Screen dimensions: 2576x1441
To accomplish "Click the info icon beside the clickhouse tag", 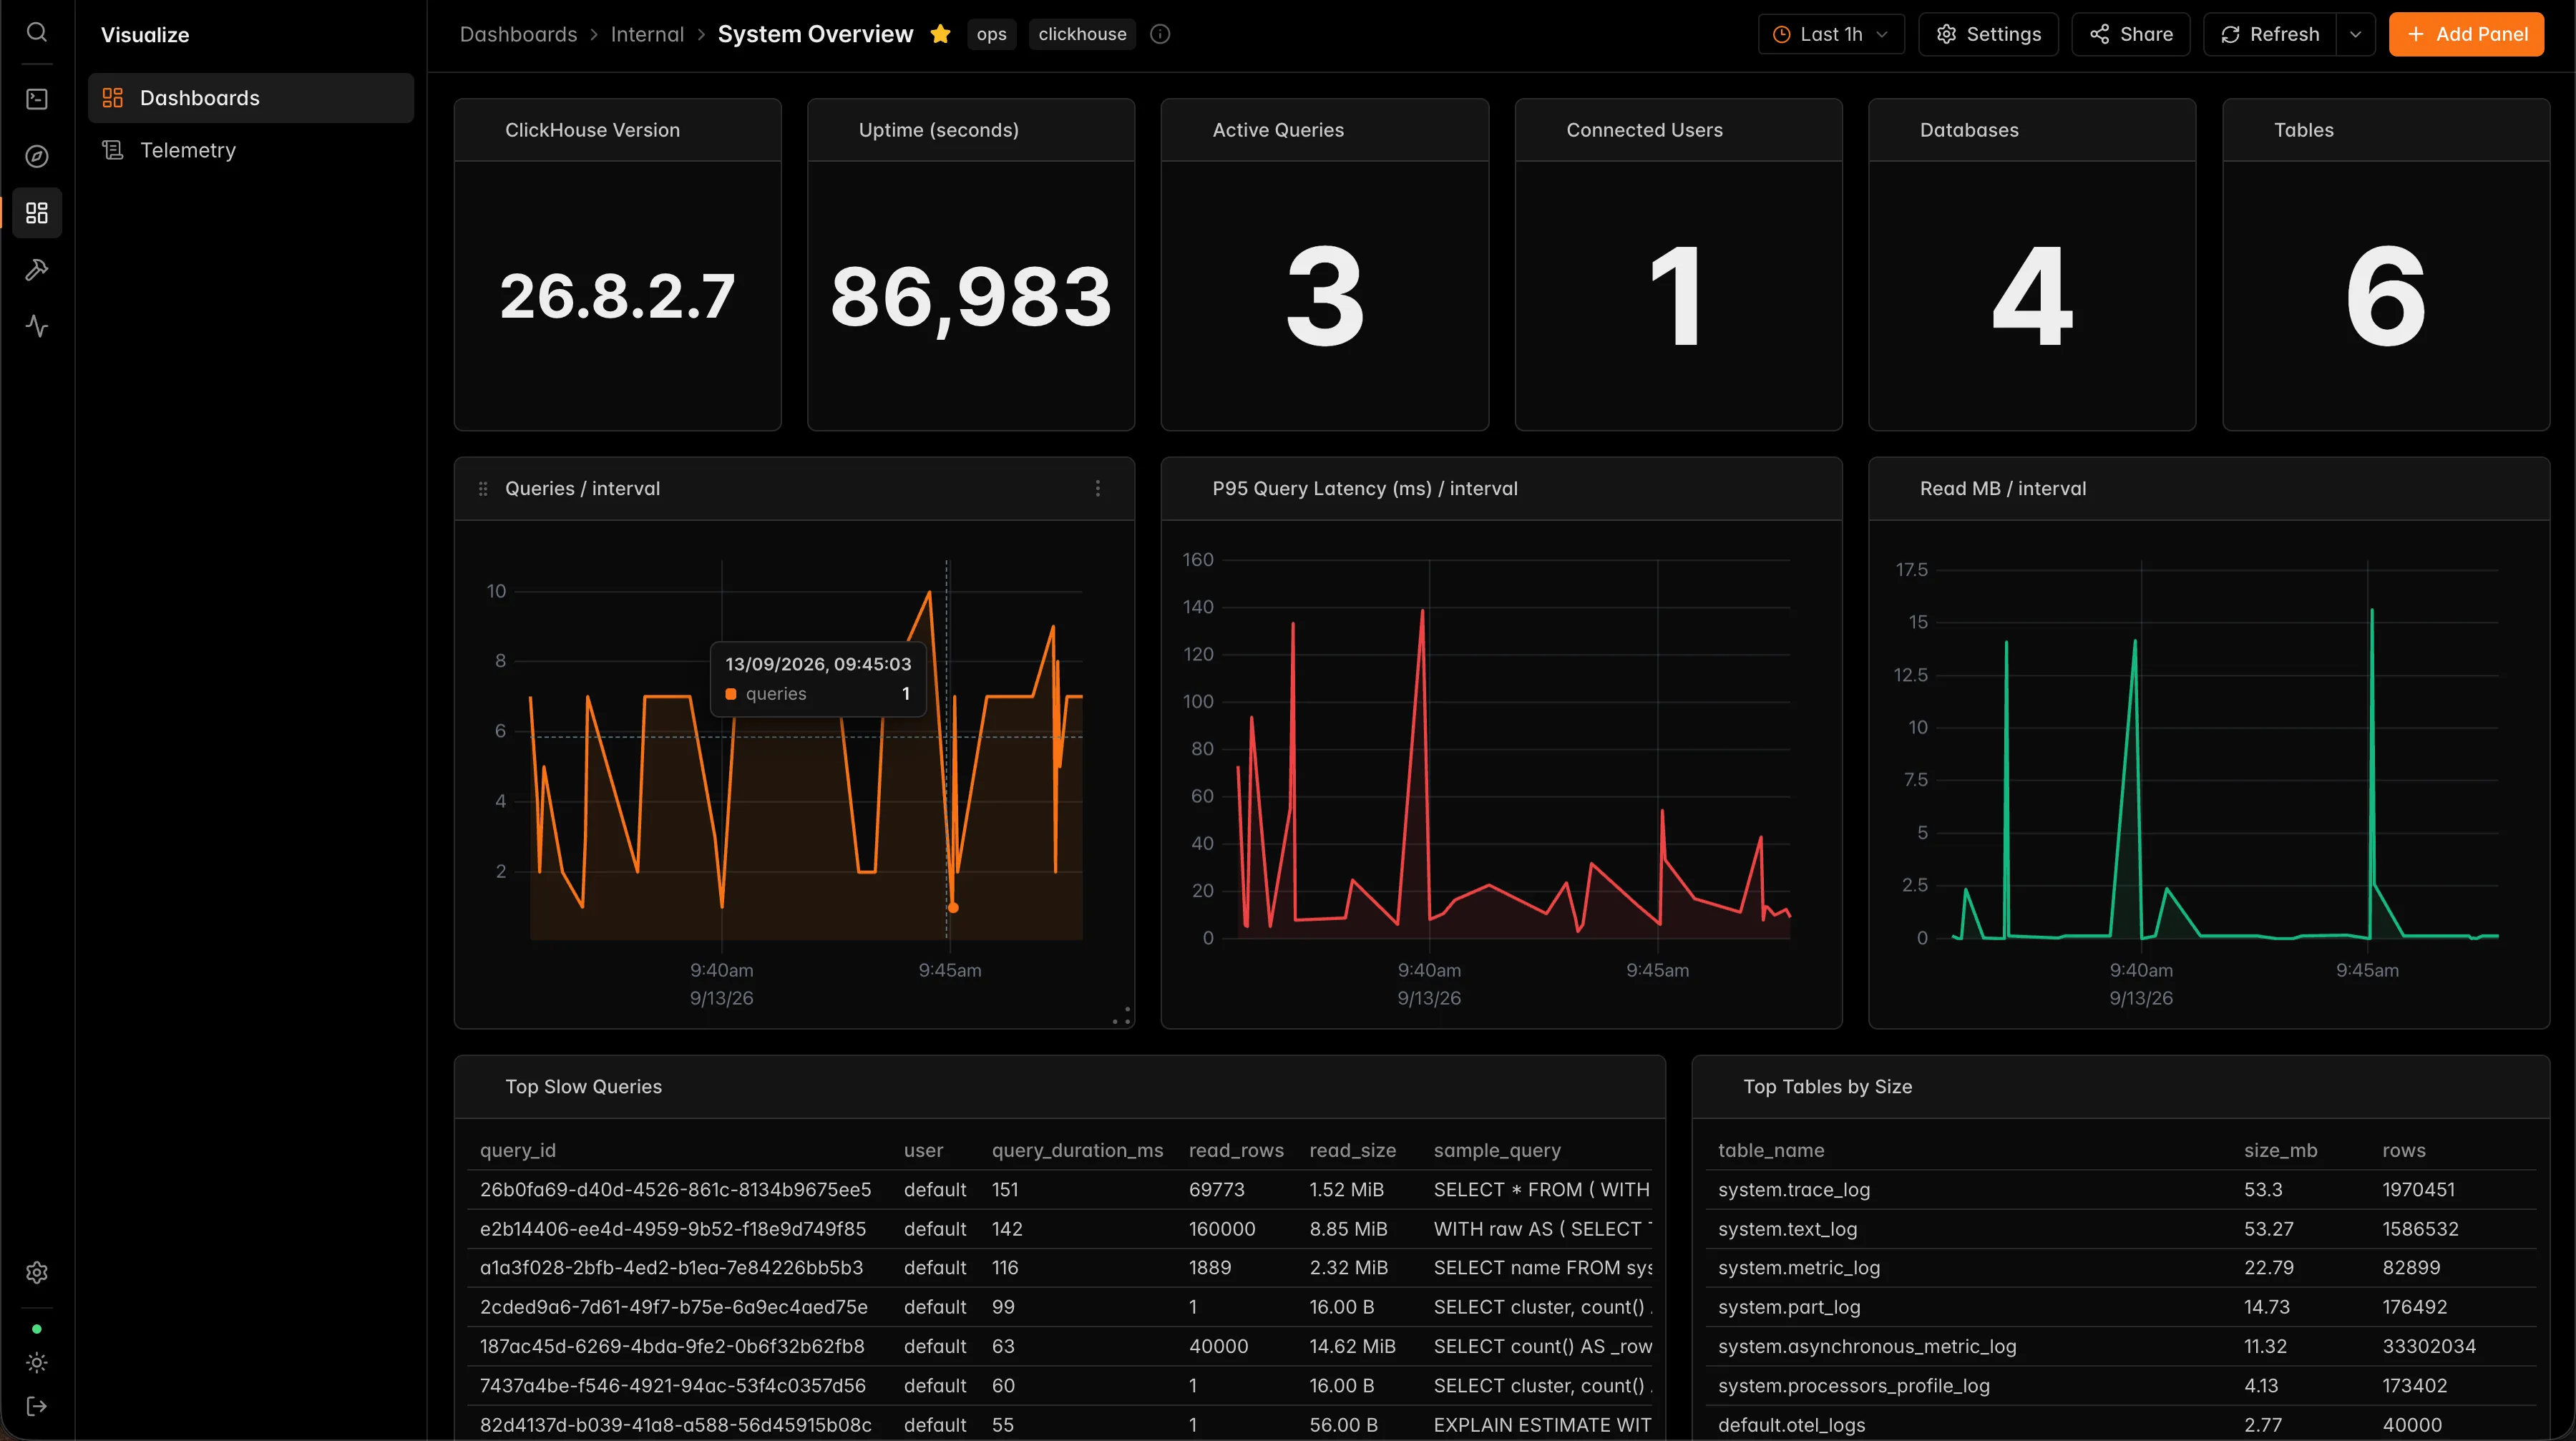I will click(x=1160, y=34).
